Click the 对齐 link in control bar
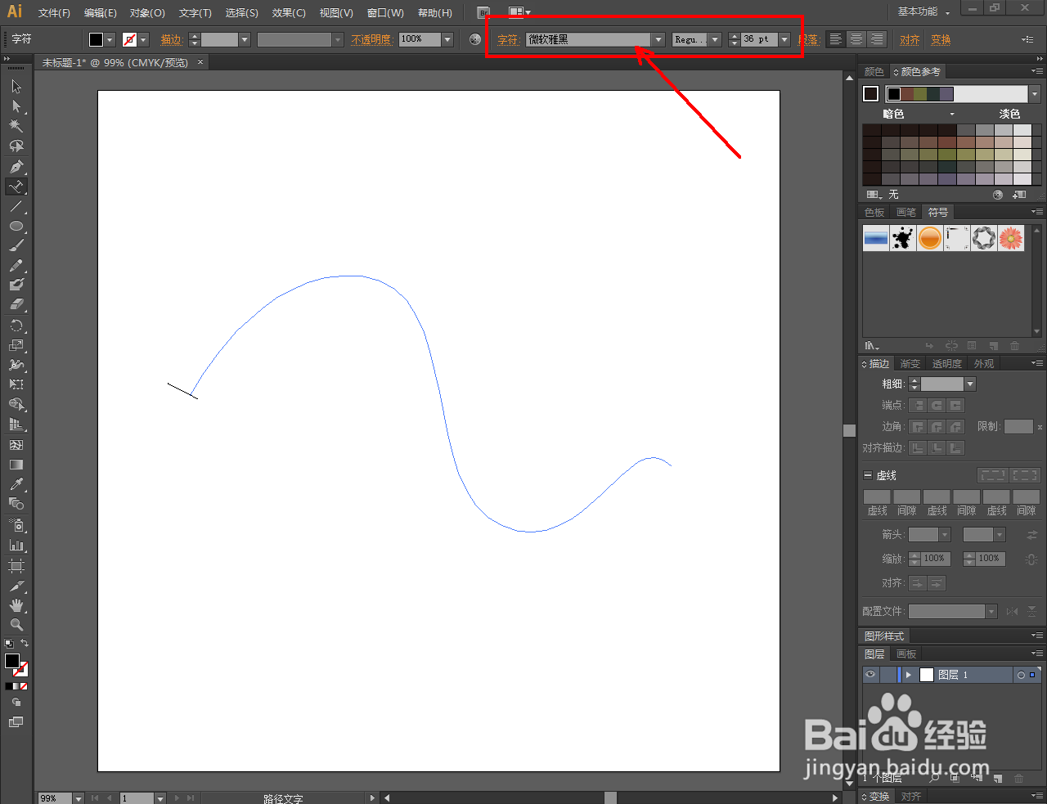Image resolution: width=1047 pixels, height=804 pixels. point(910,39)
